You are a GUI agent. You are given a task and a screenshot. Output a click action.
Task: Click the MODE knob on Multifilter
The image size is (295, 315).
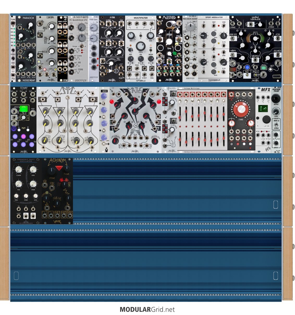tap(151, 59)
